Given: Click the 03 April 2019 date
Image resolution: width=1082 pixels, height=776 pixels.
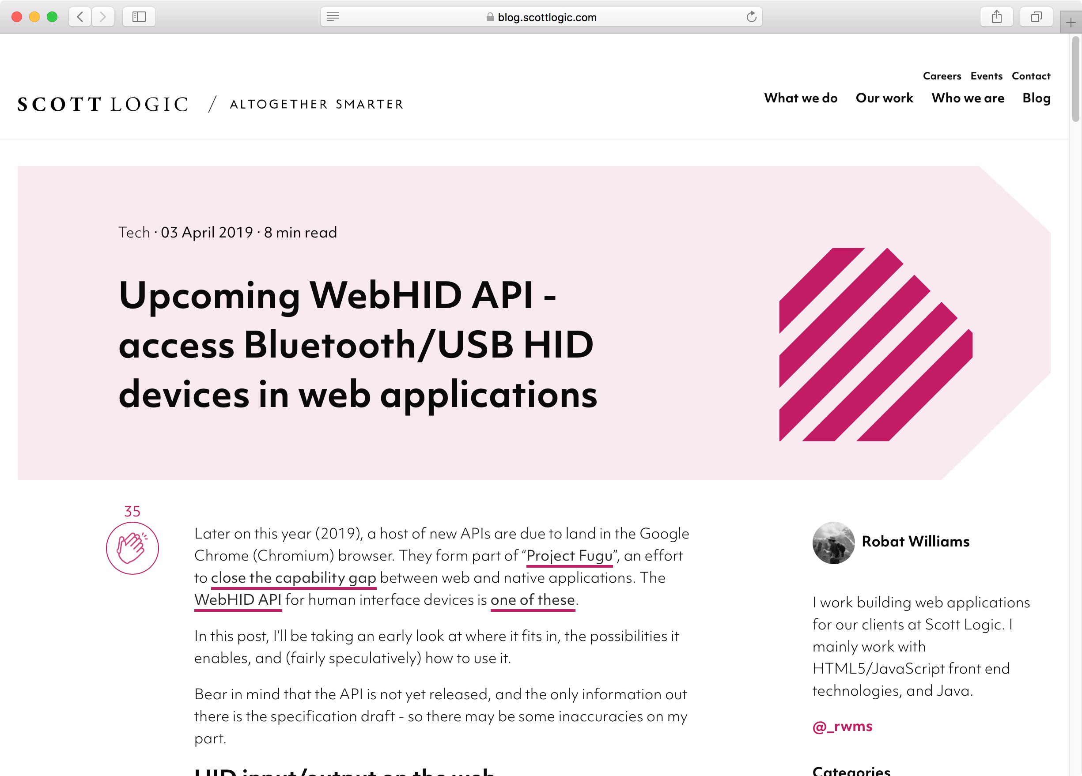Looking at the screenshot, I should [x=207, y=232].
